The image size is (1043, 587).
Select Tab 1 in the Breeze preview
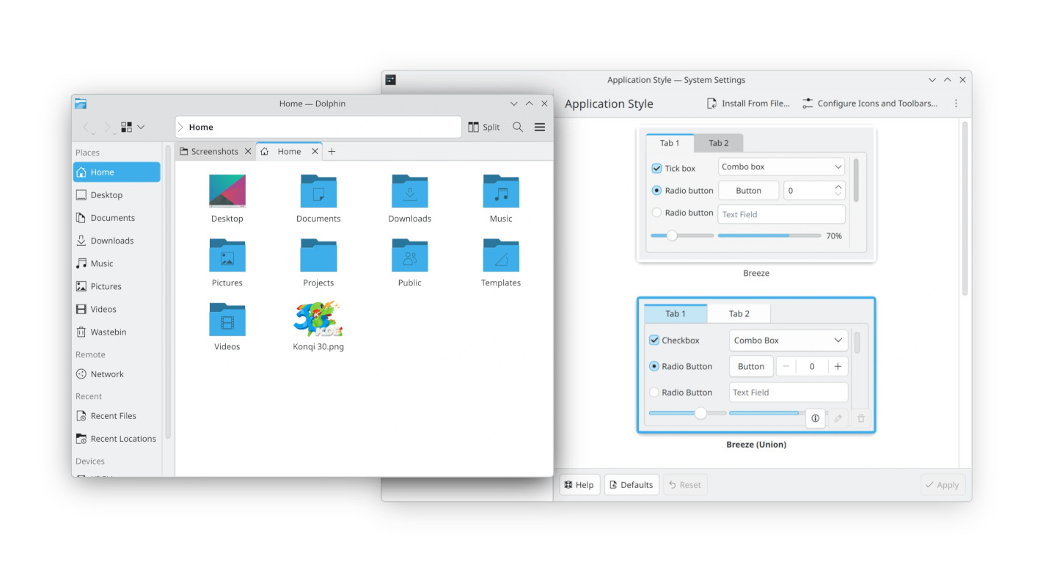(670, 143)
